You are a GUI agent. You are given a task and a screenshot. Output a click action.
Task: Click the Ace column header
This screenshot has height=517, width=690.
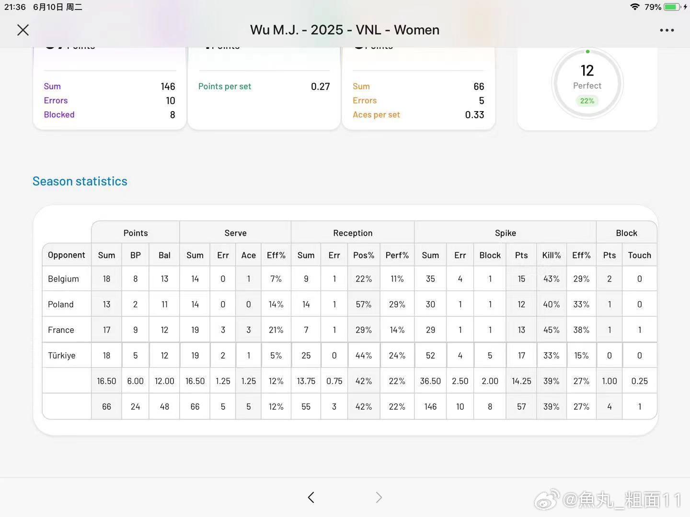[x=248, y=255]
